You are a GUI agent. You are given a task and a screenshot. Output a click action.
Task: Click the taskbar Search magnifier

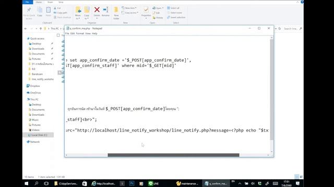tap(37, 183)
